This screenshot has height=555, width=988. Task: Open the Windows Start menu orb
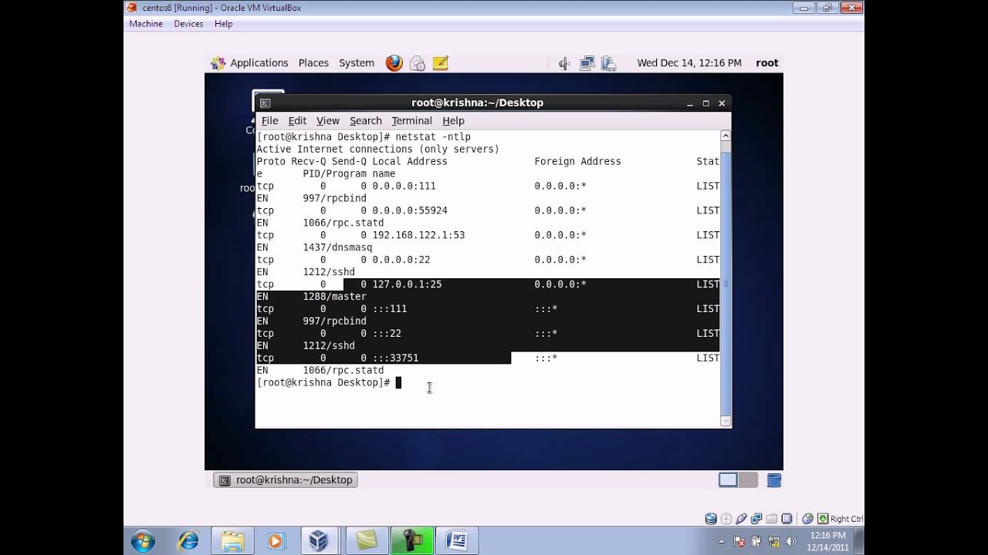[143, 541]
